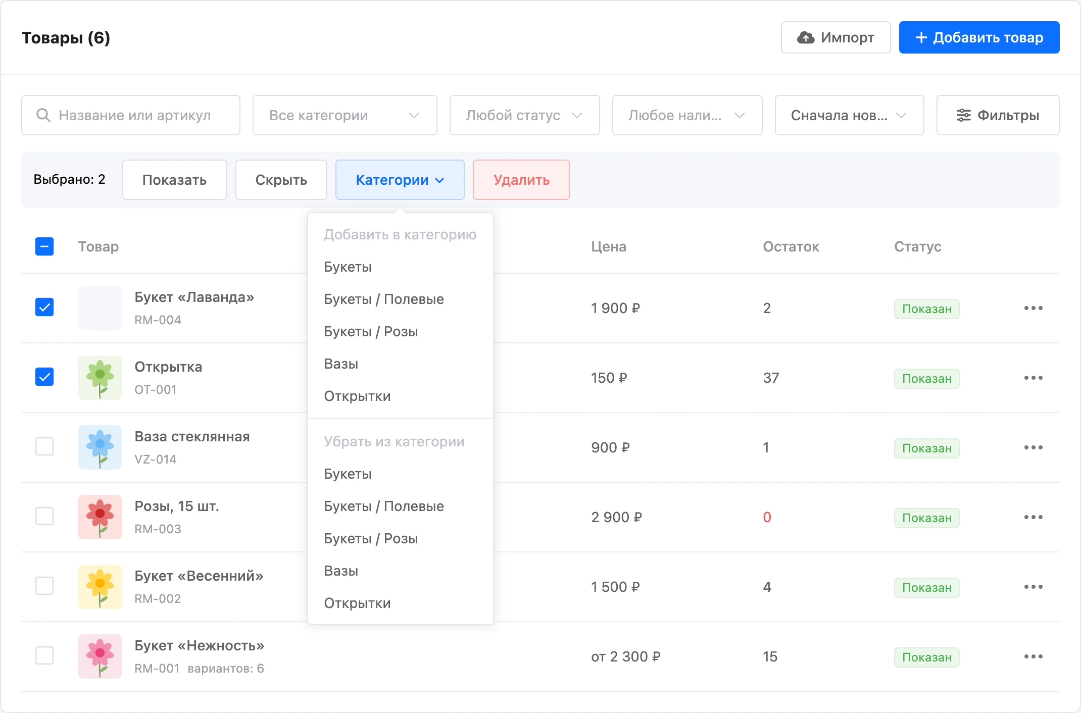Open three-dot menu for База стеклянная
Viewport: 1081px width, 713px height.
point(1033,447)
